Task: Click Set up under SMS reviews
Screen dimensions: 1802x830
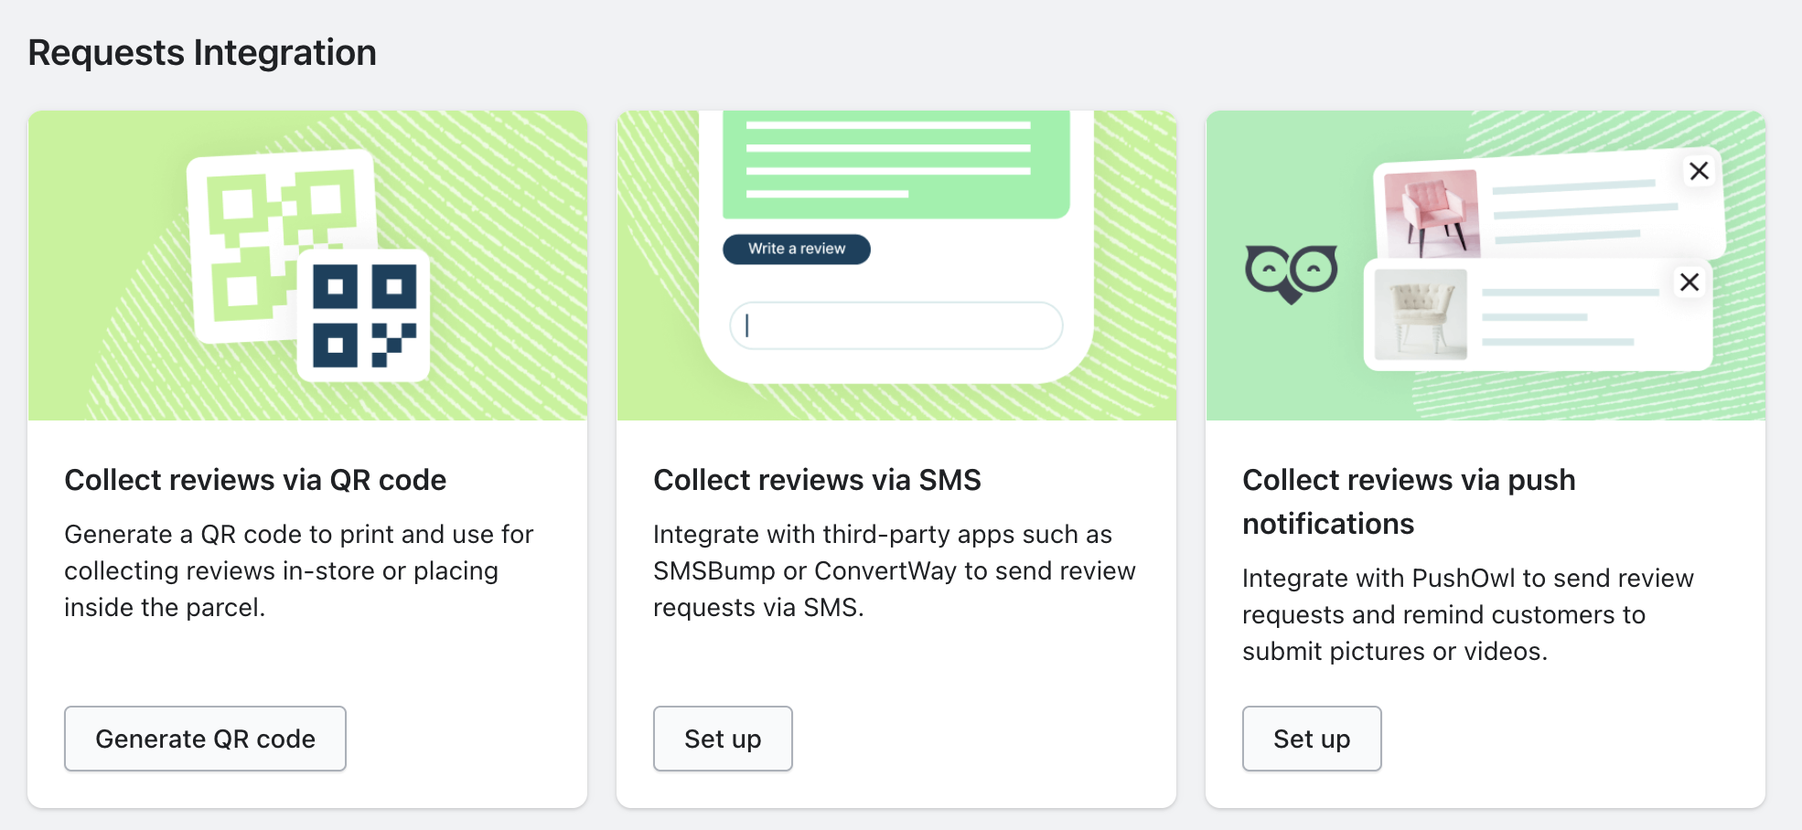Action: (723, 739)
